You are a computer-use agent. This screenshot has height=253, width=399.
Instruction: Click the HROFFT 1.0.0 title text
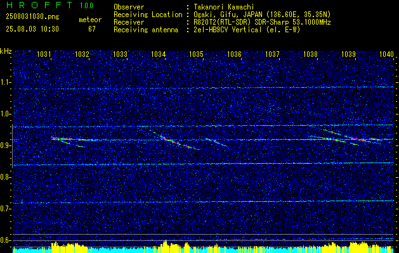pyautogui.click(x=49, y=5)
